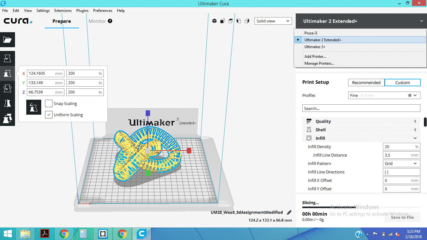Click the volume icon in system tray
The image size is (427, 240).
(x=398, y=234)
